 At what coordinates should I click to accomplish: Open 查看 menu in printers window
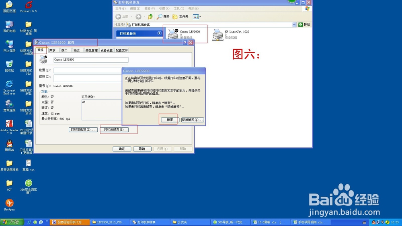[150, 8]
